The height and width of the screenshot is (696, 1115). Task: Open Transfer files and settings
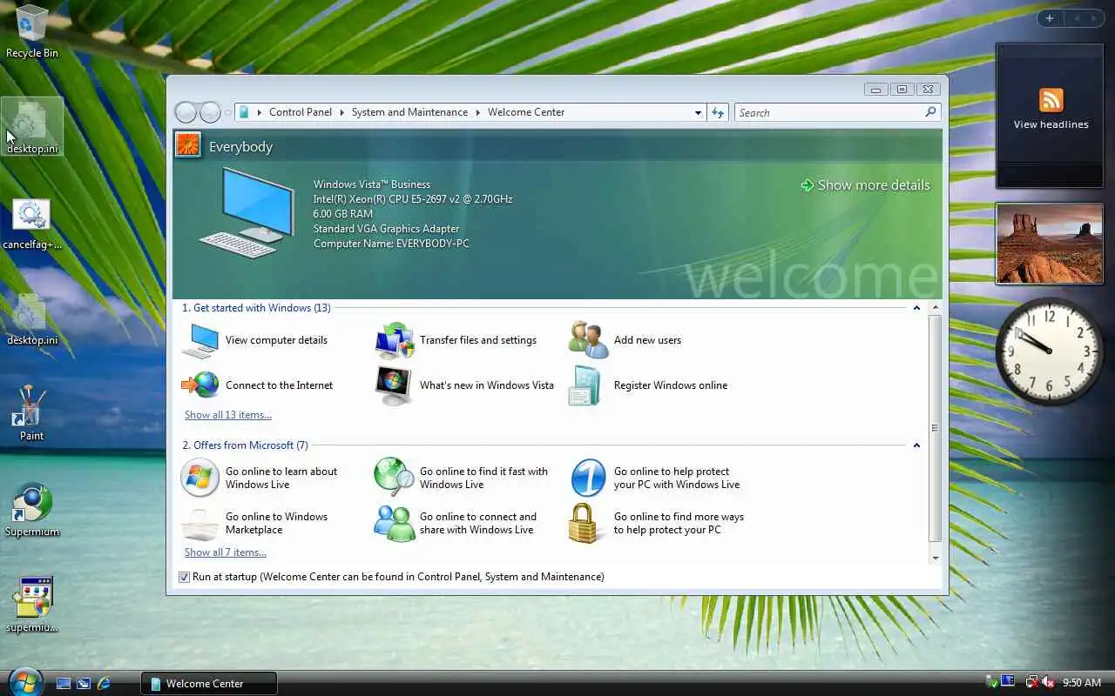(x=456, y=340)
